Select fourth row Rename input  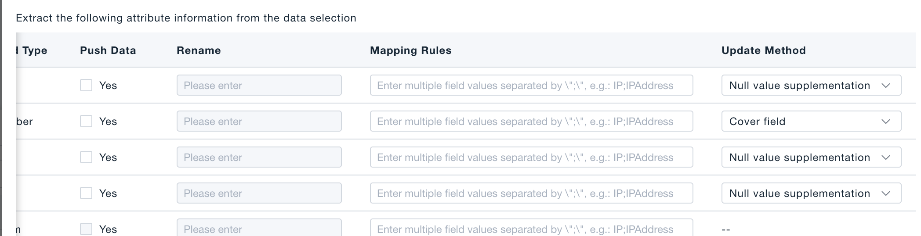pyautogui.click(x=259, y=193)
